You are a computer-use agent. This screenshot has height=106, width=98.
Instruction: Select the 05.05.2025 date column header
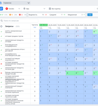79,25
